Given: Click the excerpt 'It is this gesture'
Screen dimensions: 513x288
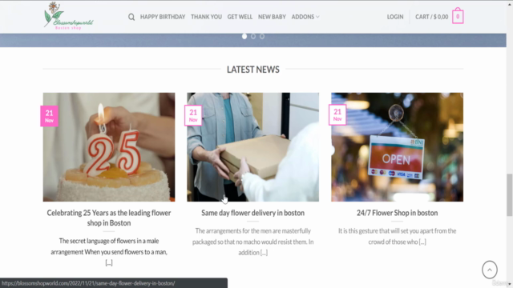Looking at the screenshot, I should (x=398, y=237).
